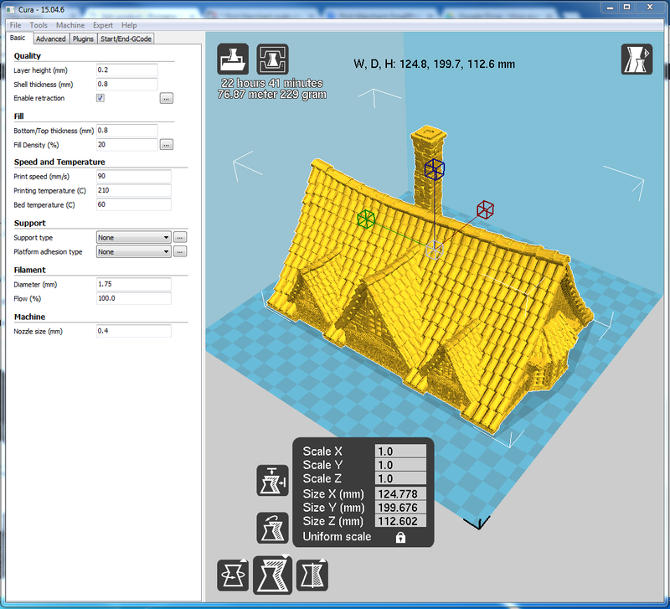Open the Expert menu
The height and width of the screenshot is (609, 670).
coord(103,25)
